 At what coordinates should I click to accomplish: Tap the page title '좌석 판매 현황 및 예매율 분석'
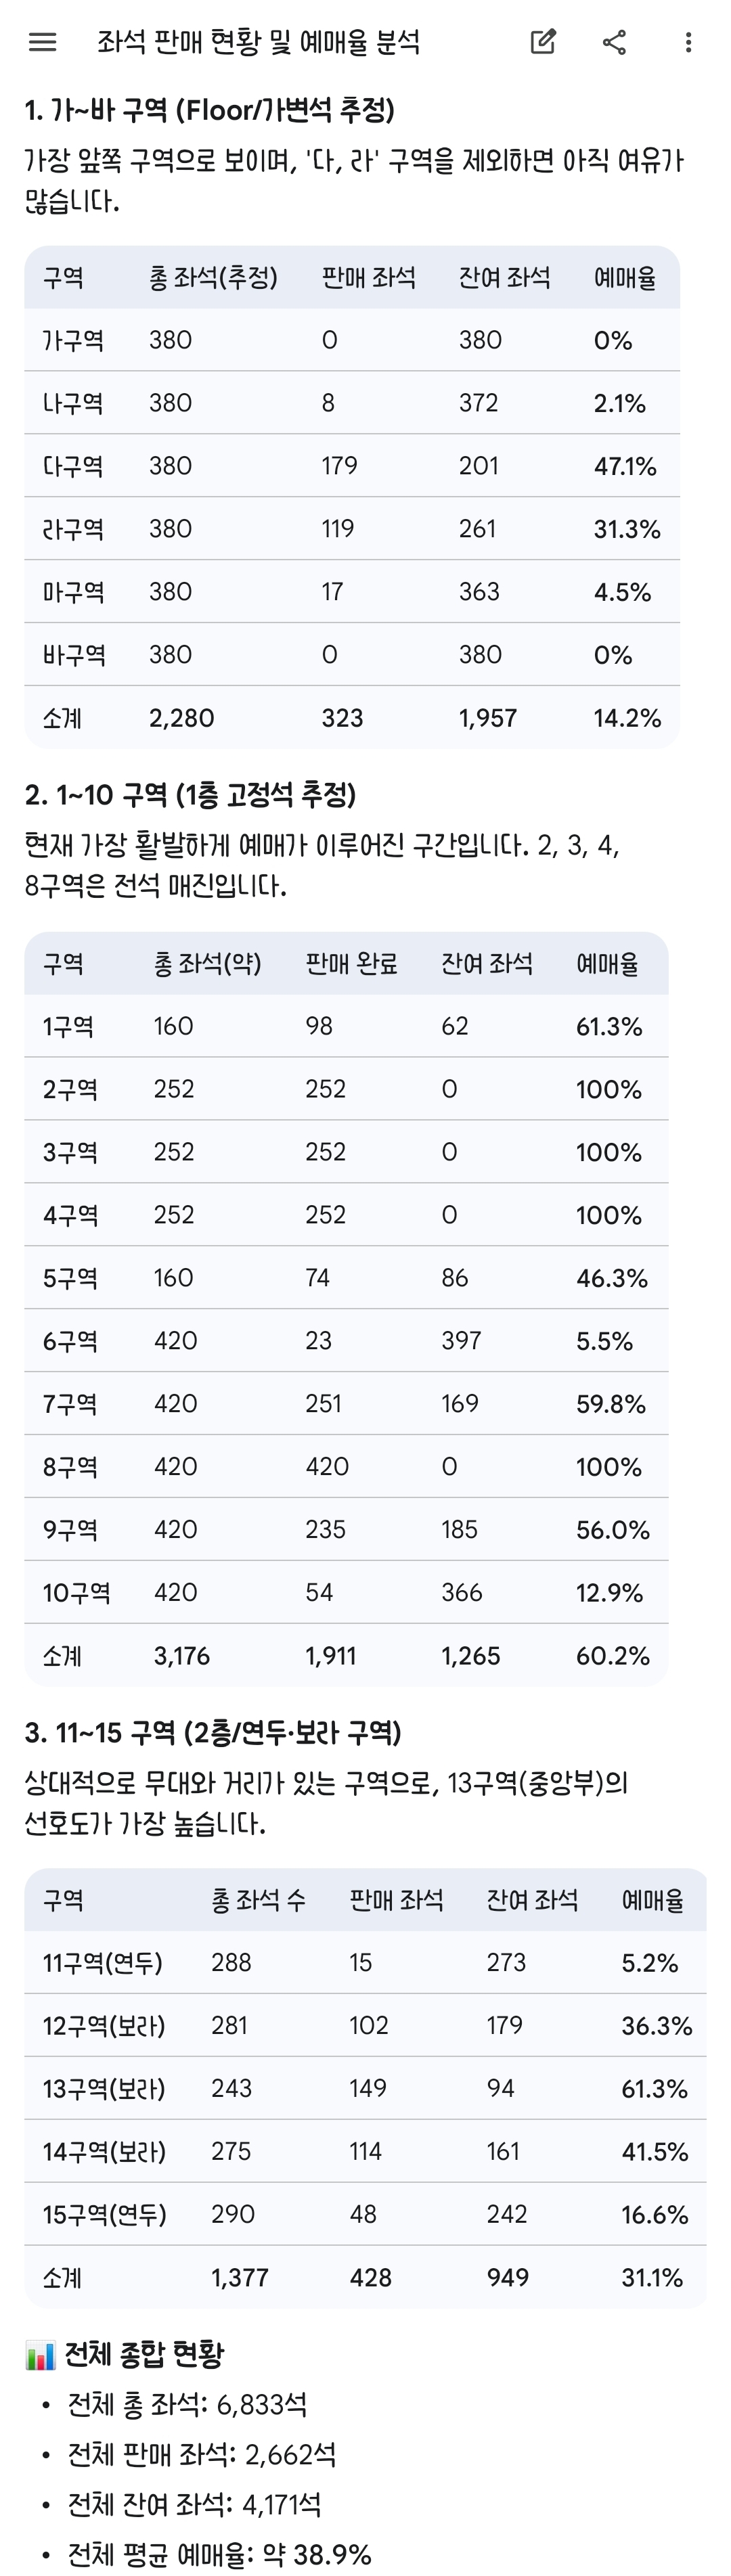pyautogui.click(x=258, y=42)
